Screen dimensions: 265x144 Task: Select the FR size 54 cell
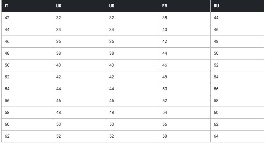click(x=165, y=113)
